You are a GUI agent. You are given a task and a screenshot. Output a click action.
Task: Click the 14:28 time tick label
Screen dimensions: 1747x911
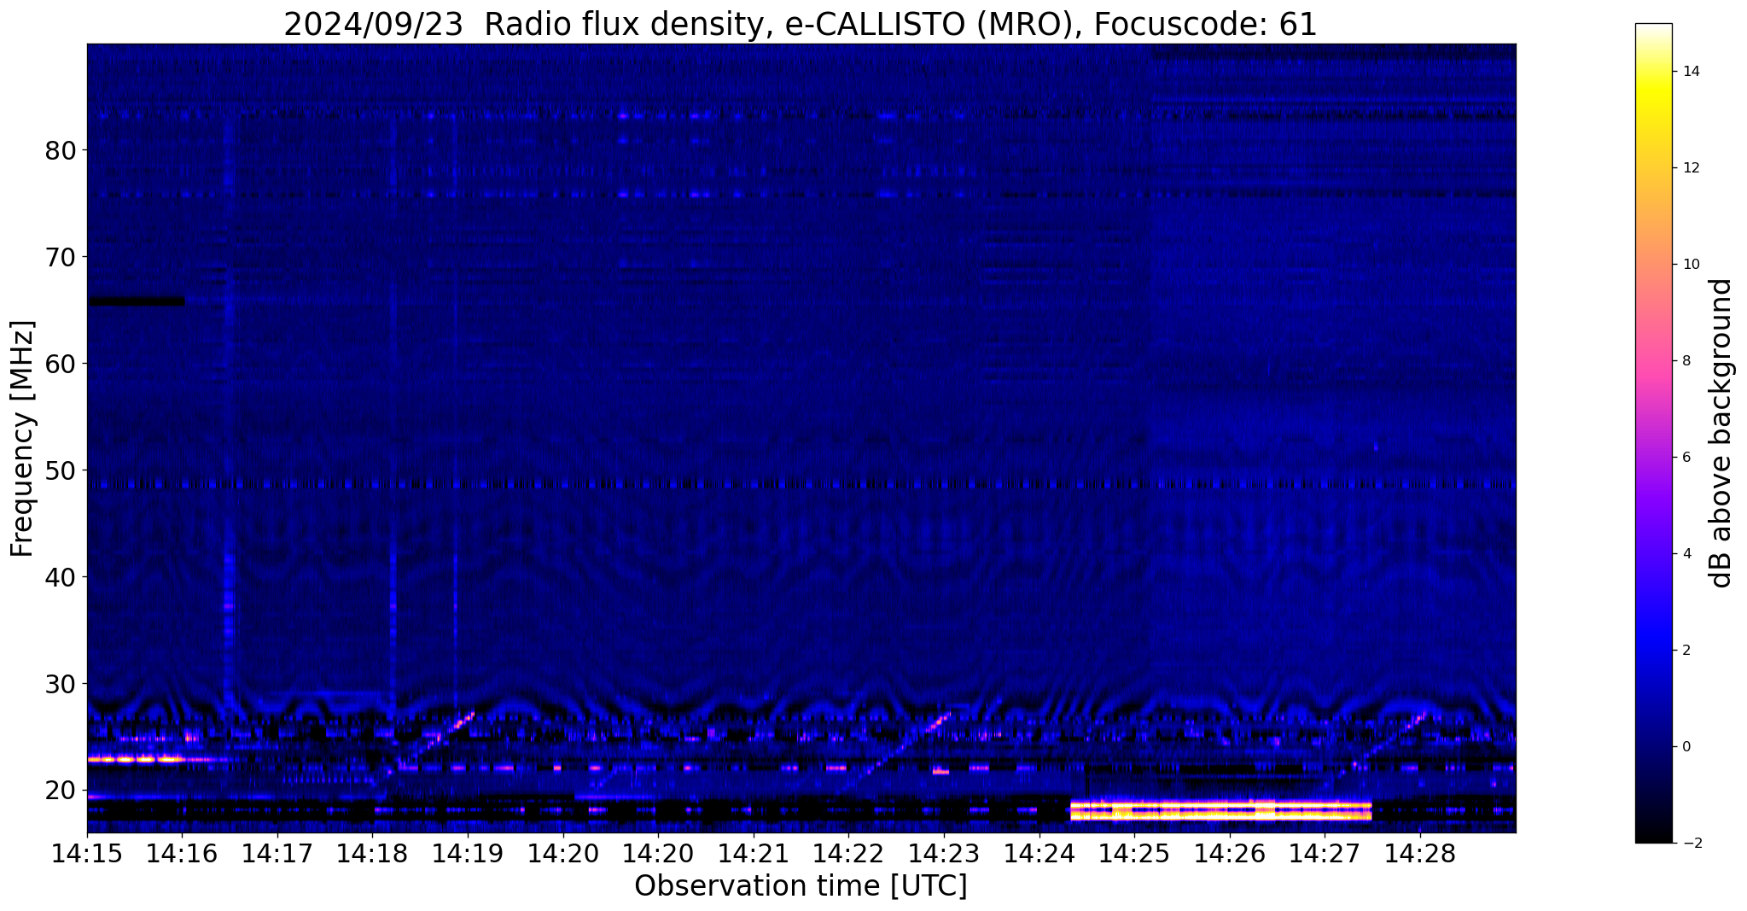tap(1419, 854)
